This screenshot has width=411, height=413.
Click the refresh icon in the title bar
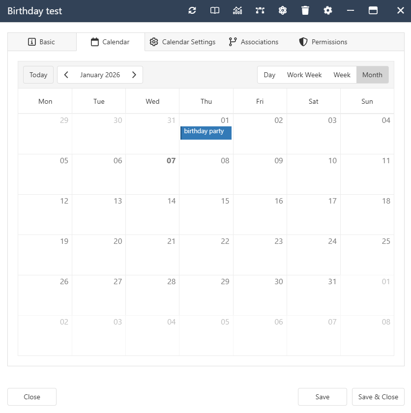point(192,10)
